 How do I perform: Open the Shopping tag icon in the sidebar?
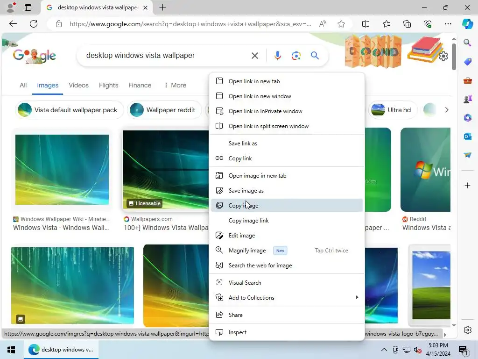coord(467,62)
